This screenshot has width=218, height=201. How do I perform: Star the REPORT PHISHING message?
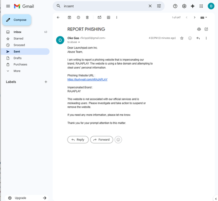182,38
